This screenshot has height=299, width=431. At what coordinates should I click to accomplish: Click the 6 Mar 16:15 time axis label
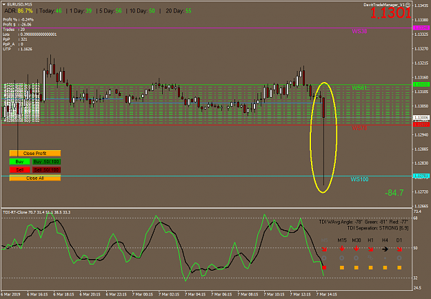point(37,294)
